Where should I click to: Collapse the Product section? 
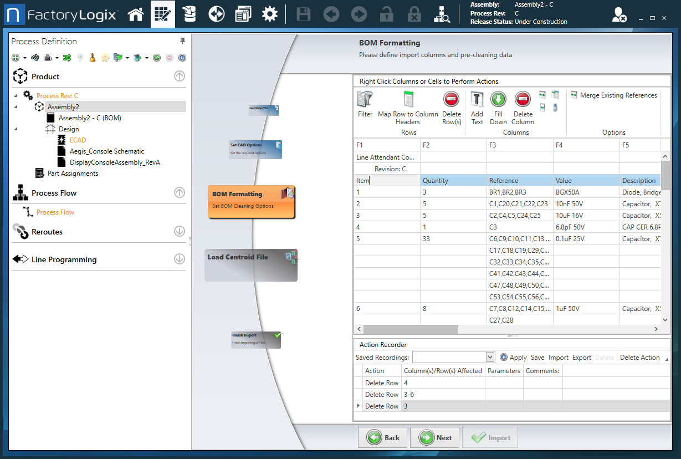tap(180, 76)
